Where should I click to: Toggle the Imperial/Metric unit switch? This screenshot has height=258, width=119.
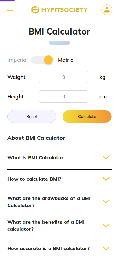pos(42,60)
